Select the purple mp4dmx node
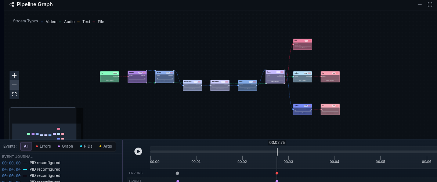The image size is (437, 182). [137, 77]
